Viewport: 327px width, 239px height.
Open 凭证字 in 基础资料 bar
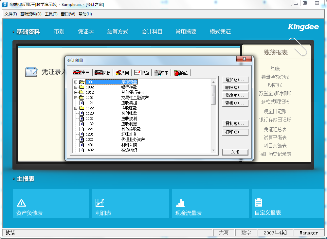[86, 32]
